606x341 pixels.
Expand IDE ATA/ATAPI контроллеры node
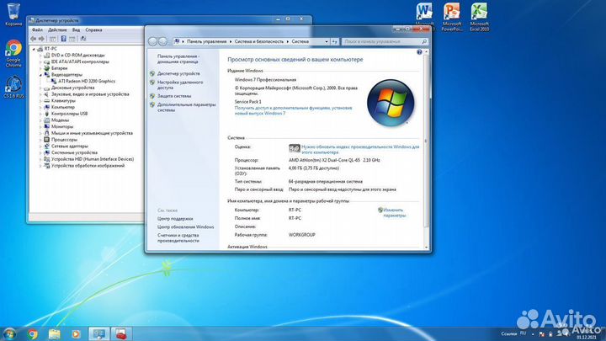pos(40,61)
